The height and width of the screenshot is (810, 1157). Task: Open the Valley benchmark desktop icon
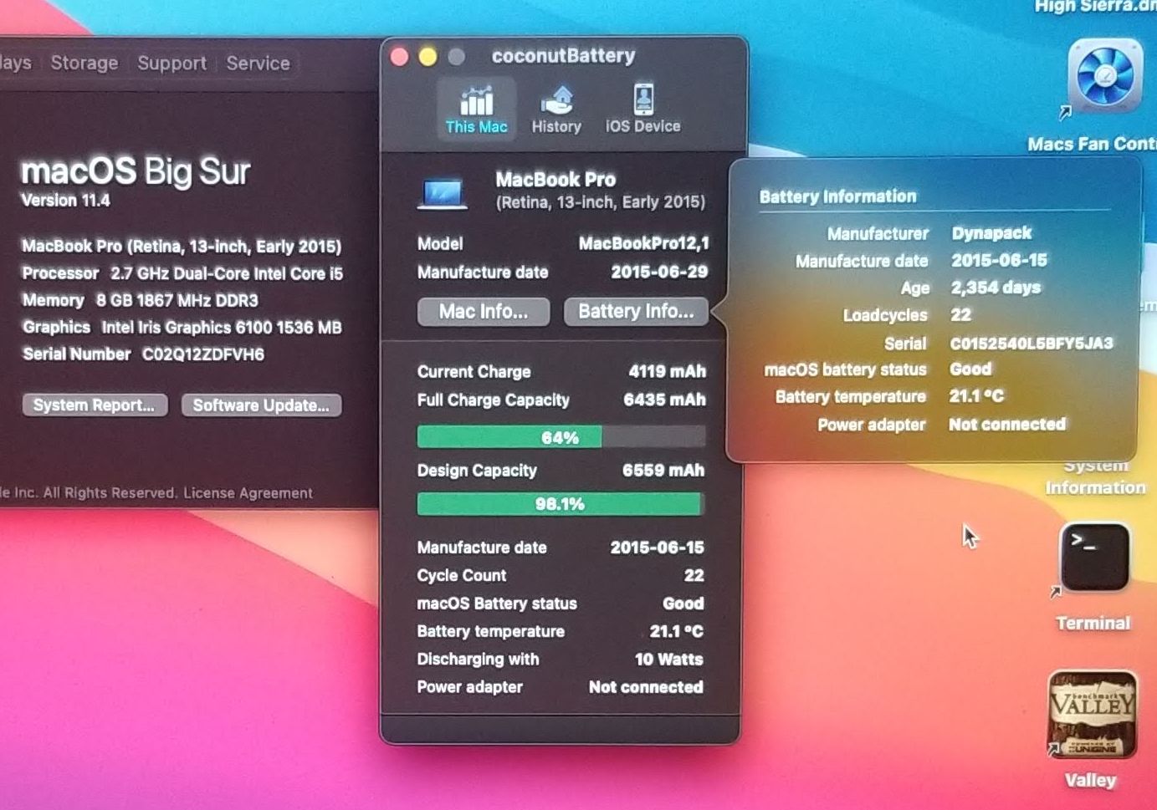pyautogui.click(x=1092, y=715)
